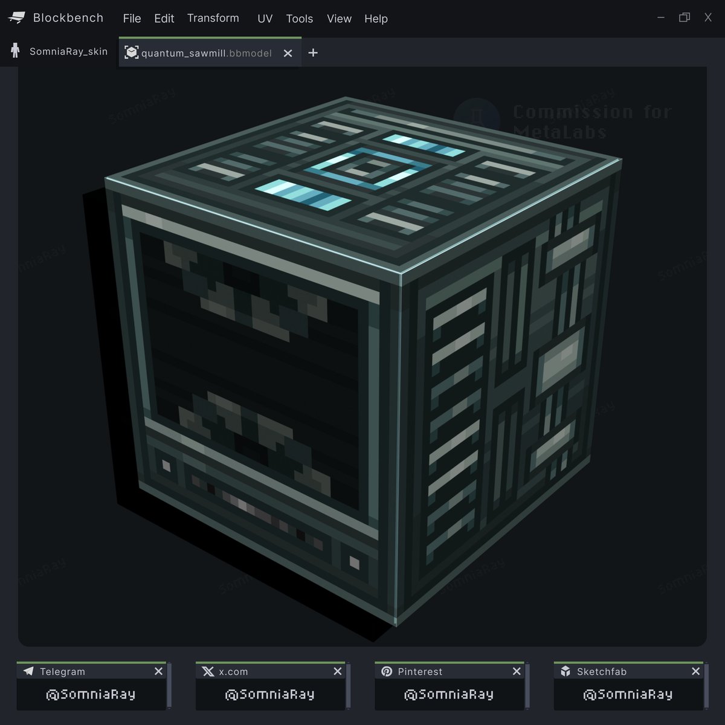
Task: Click the skin figure icon on SomniaRay_skin tab
Action: (15, 51)
